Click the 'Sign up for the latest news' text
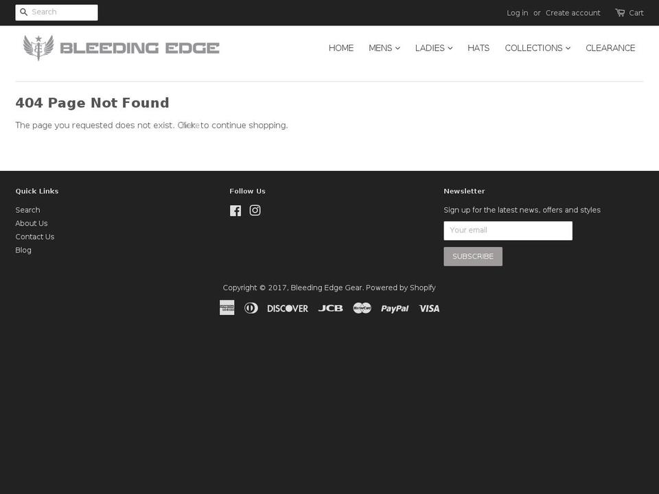Image resolution: width=659 pixels, height=494 pixels. 522,210
